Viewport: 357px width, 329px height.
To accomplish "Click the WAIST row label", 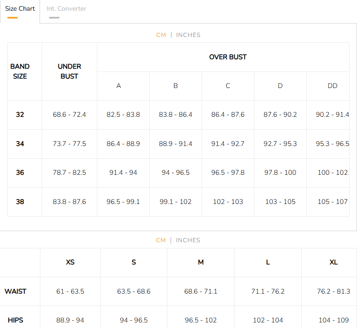I will pos(16,292).
